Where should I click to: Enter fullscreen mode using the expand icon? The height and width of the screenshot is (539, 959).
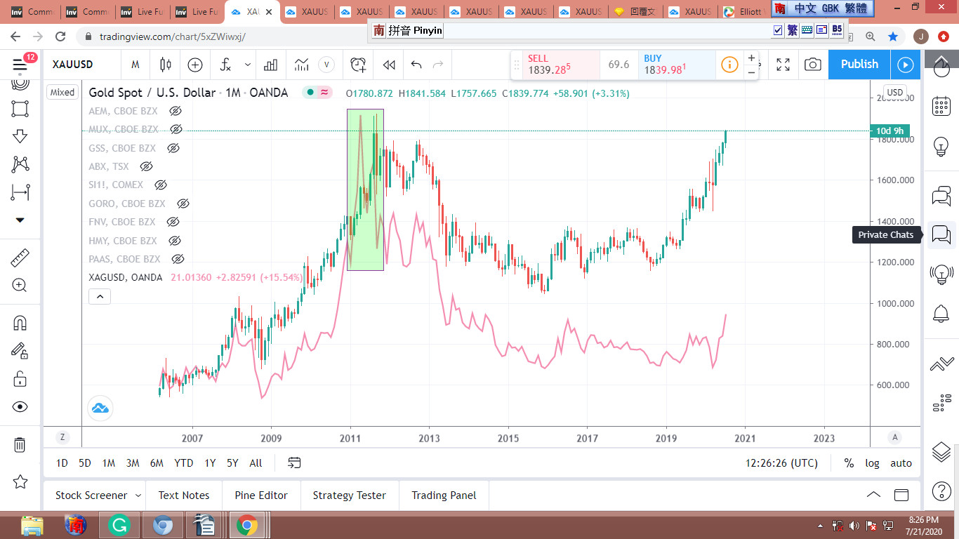(x=783, y=65)
